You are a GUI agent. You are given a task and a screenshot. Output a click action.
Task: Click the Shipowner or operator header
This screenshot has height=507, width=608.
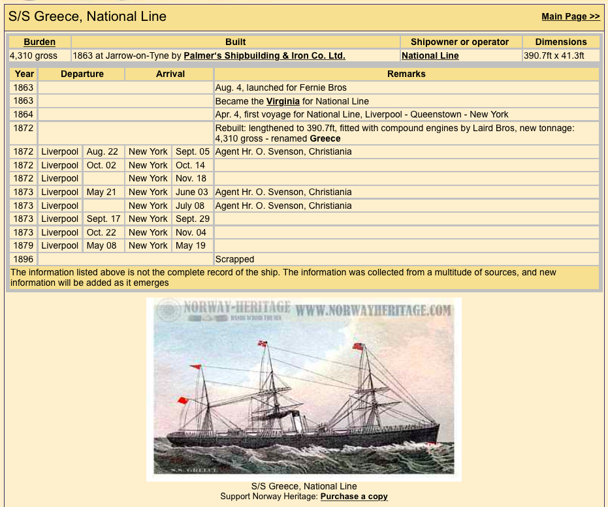coord(460,42)
